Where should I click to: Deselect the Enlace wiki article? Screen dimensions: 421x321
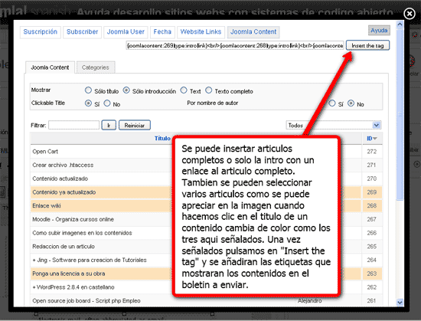(x=47, y=206)
